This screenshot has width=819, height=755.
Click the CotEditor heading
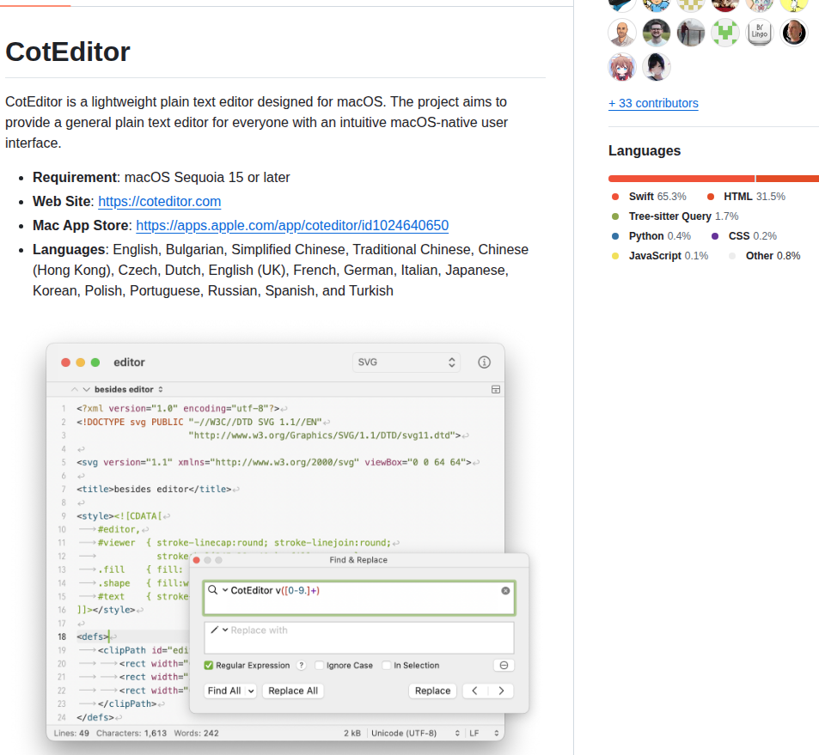68,52
